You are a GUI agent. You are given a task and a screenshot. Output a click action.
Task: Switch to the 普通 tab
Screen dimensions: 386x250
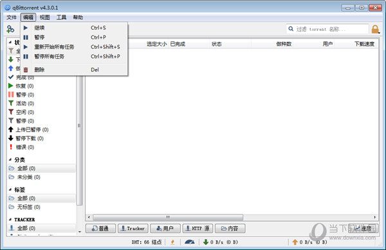100,229
